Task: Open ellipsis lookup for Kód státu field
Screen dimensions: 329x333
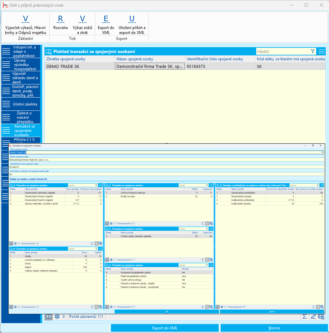Action: (x=322, y=174)
